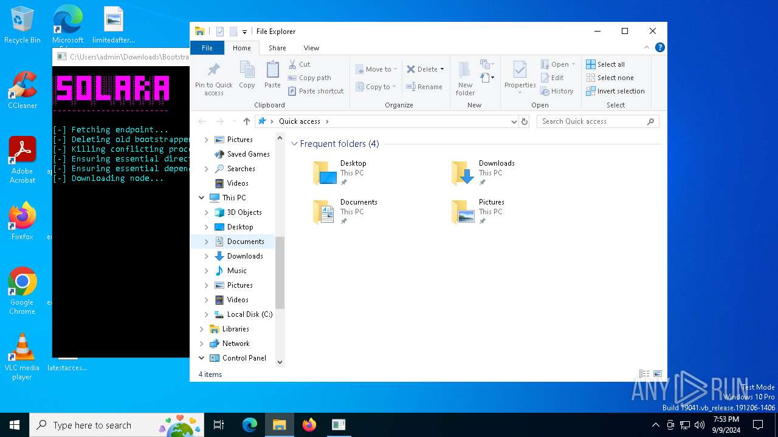
Task: Click the Back navigation arrow
Action: [202, 121]
